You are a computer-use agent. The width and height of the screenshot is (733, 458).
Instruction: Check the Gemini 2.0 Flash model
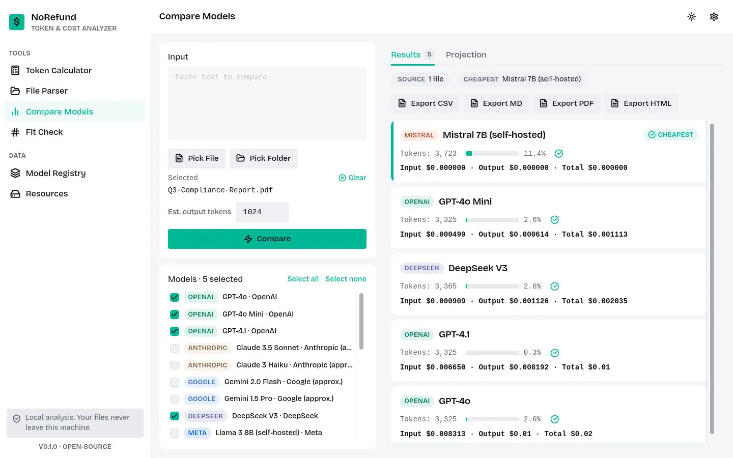click(x=175, y=382)
